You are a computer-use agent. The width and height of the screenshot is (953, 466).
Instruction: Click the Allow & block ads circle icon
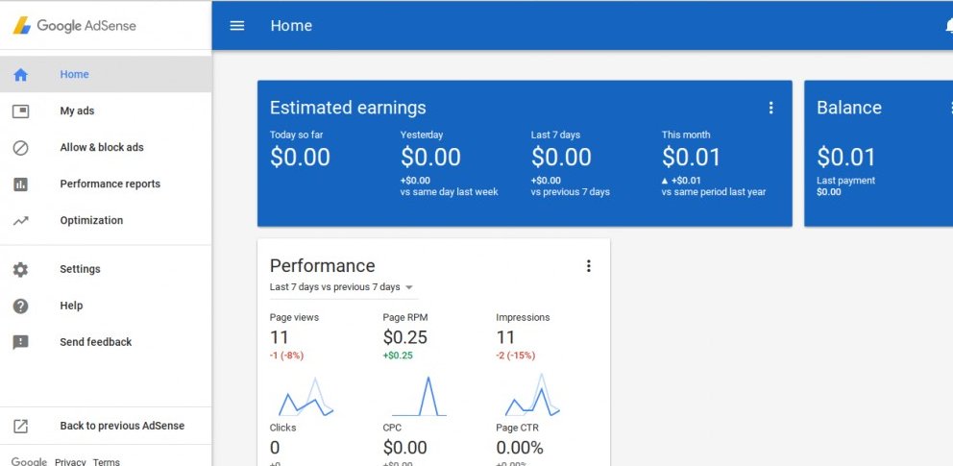coord(21,148)
